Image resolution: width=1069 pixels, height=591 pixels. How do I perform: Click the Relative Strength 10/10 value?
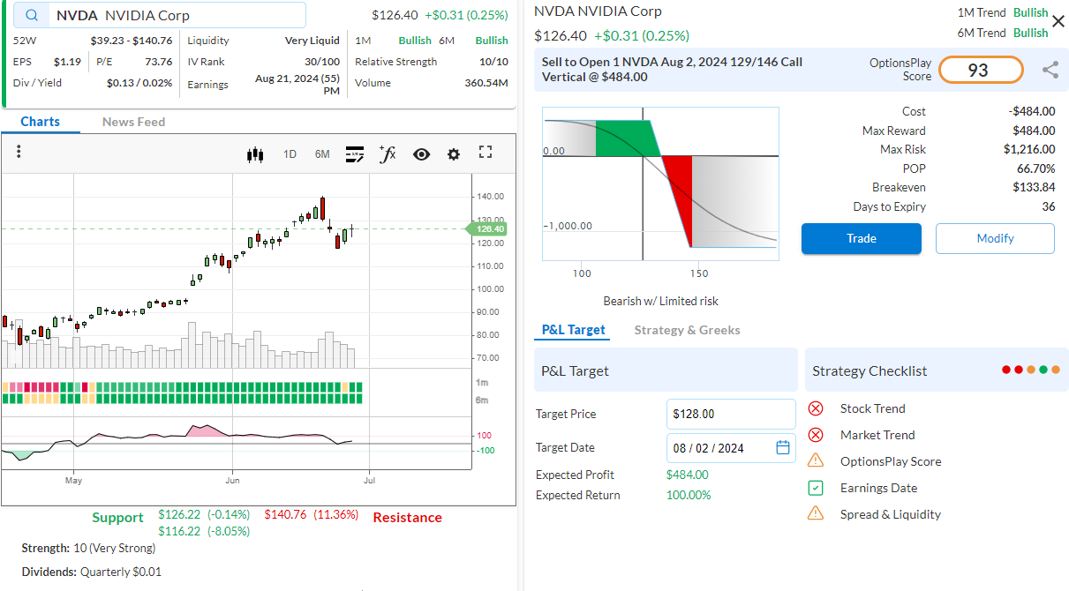point(493,62)
